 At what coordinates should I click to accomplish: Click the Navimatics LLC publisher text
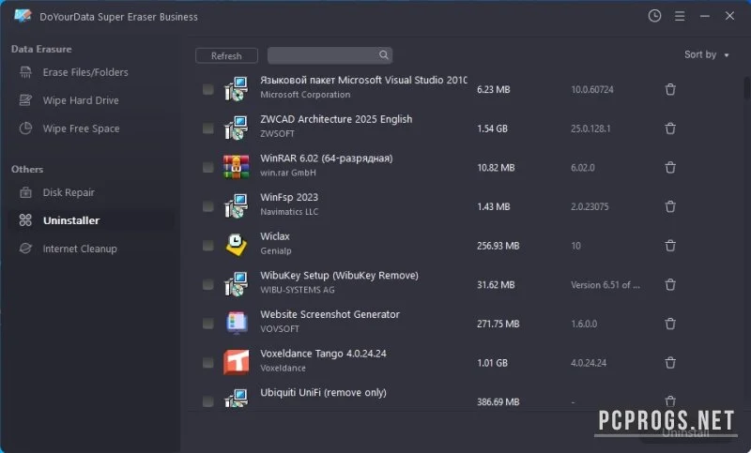coord(289,211)
